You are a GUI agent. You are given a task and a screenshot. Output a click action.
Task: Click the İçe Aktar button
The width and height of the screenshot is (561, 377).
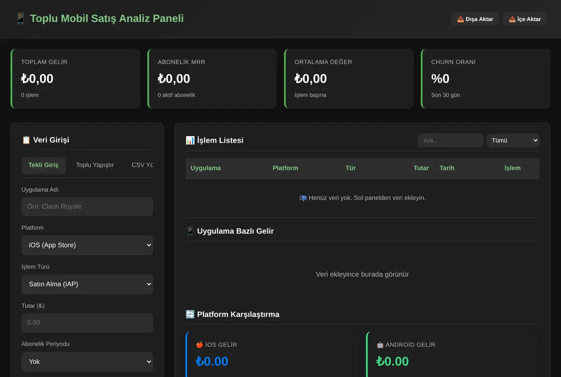point(525,19)
